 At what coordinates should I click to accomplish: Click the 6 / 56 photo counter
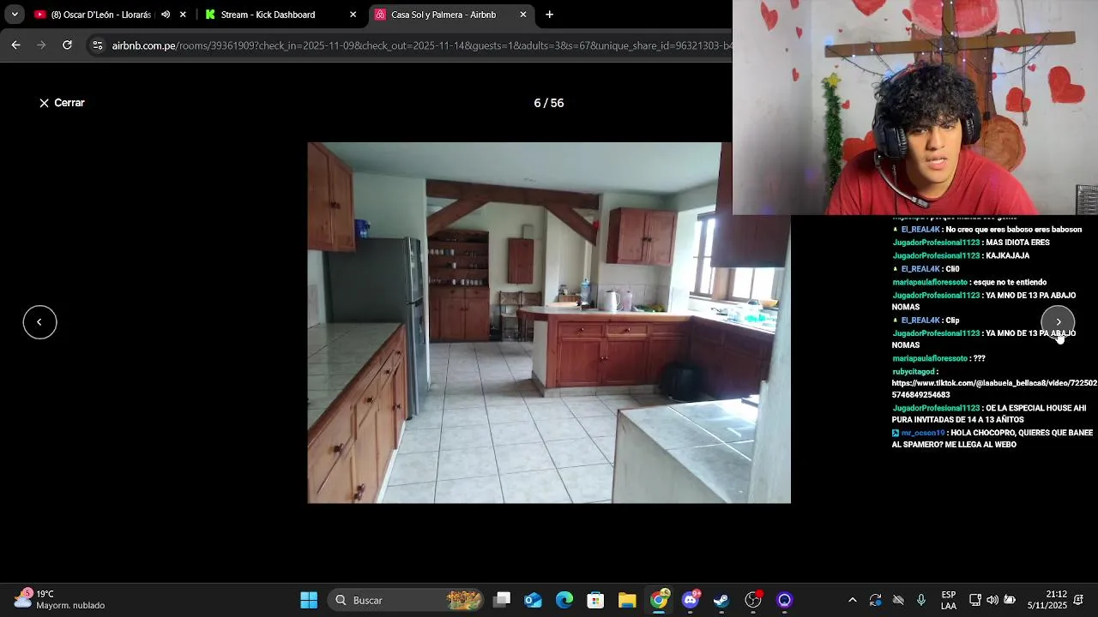tap(549, 103)
